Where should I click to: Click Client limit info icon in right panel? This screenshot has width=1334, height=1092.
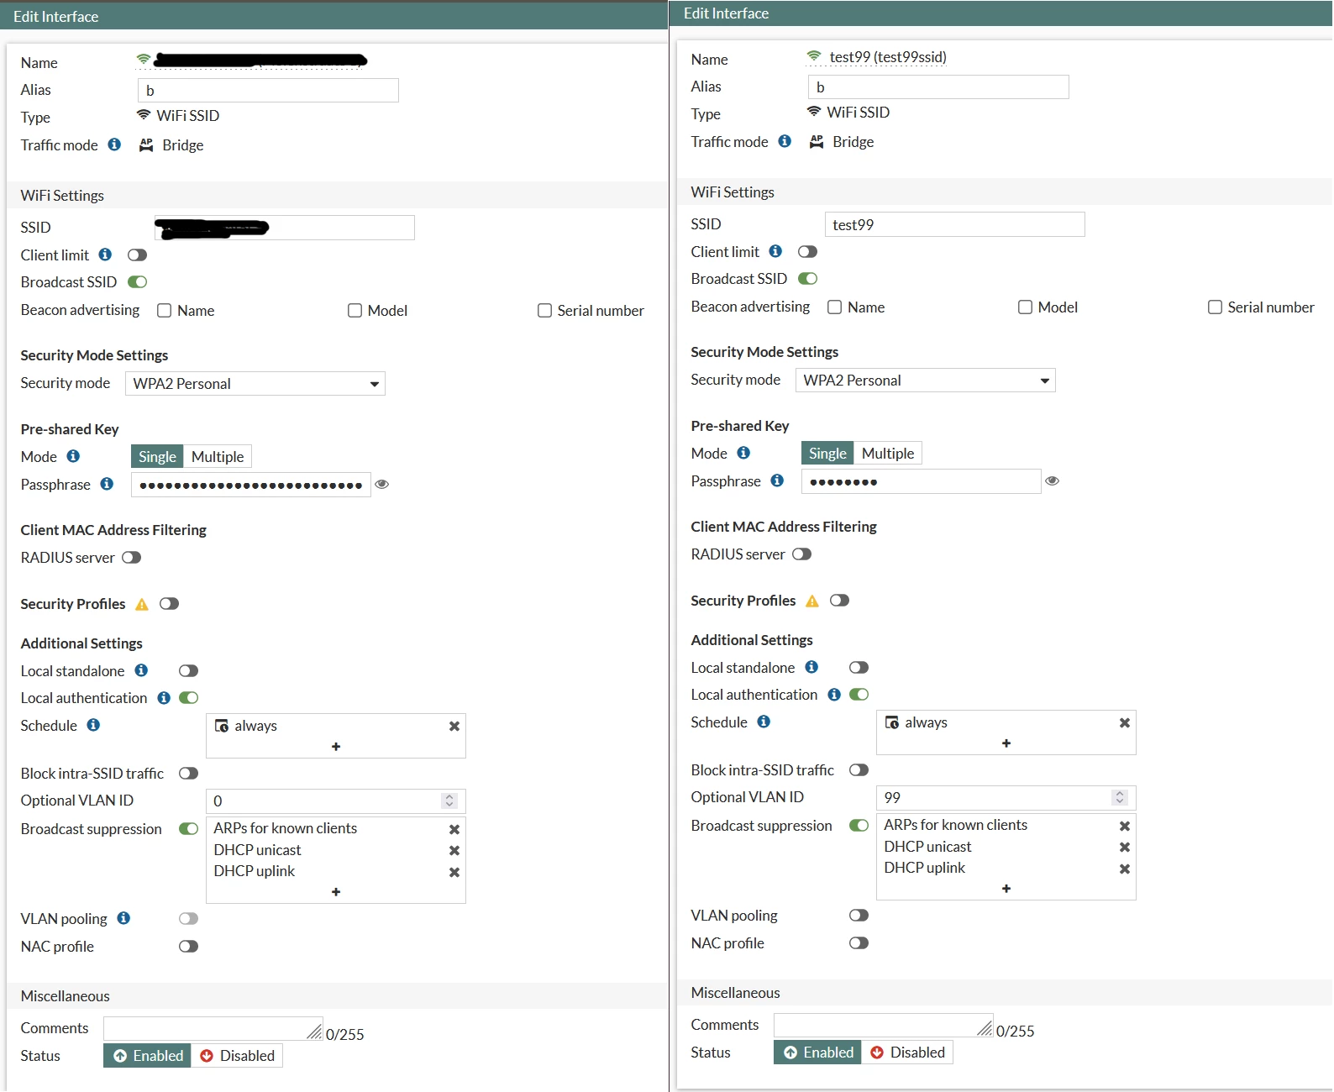pyautogui.click(x=775, y=251)
